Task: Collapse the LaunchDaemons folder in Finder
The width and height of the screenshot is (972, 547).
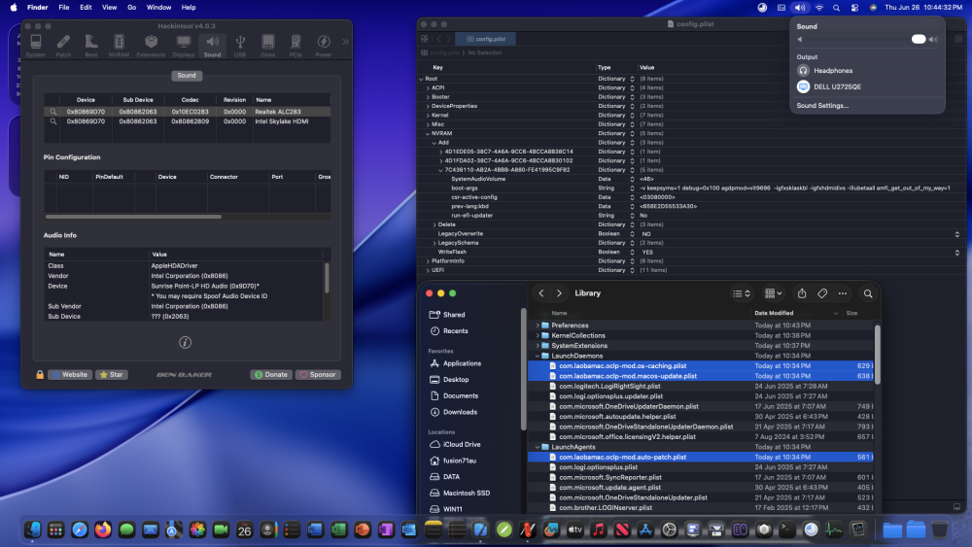Action: tap(538, 357)
